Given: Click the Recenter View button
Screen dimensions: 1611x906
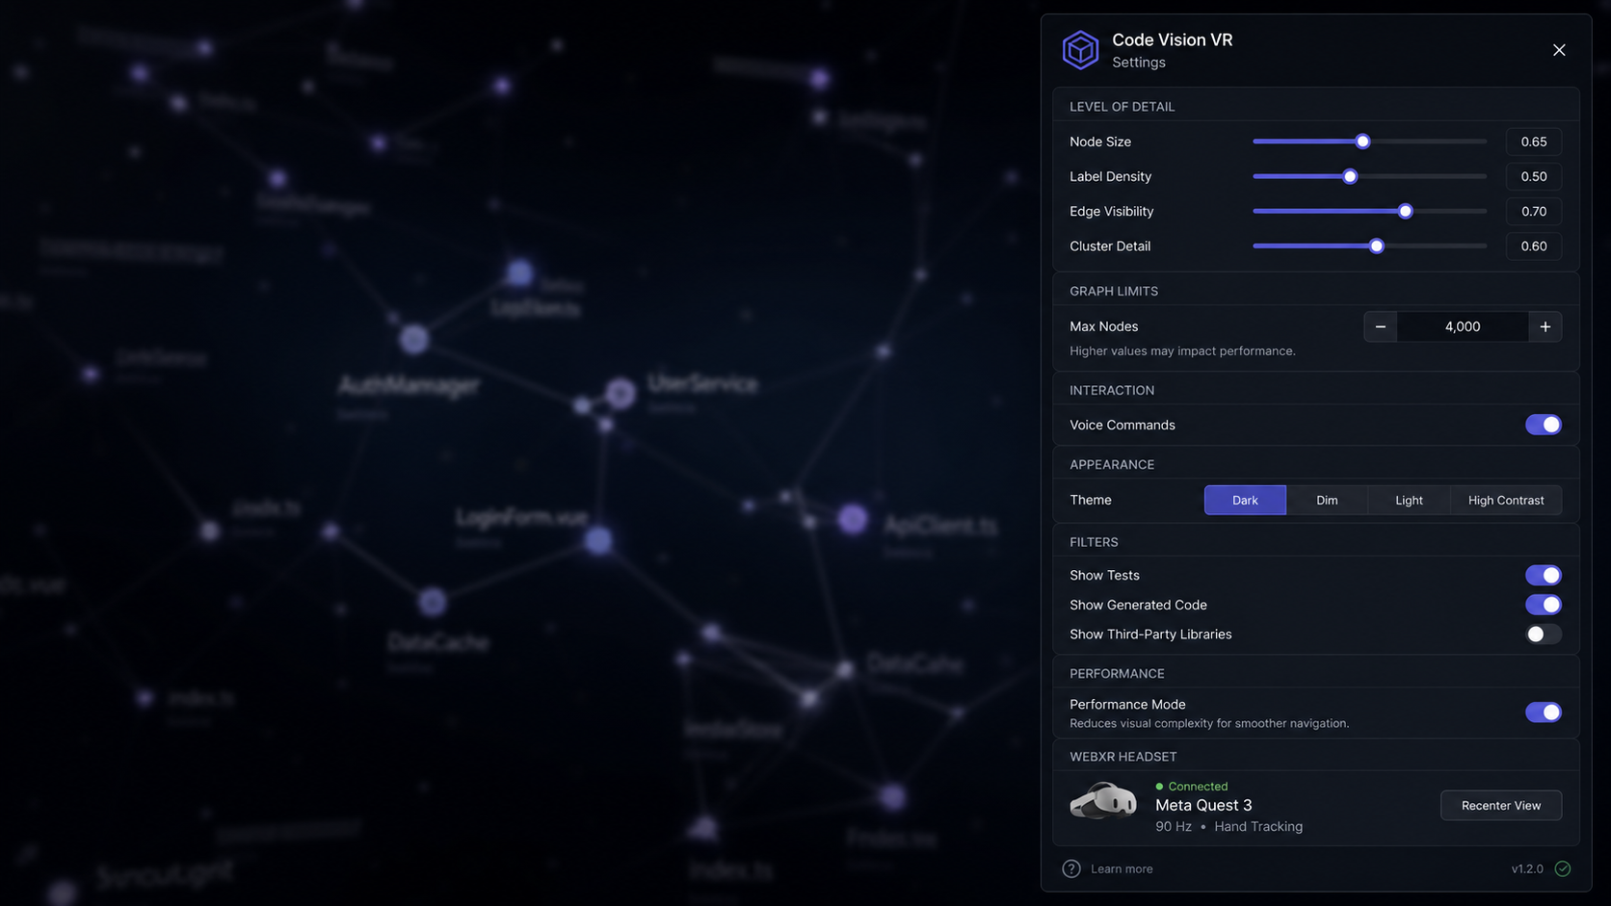Looking at the screenshot, I should [x=1501, y=805].
